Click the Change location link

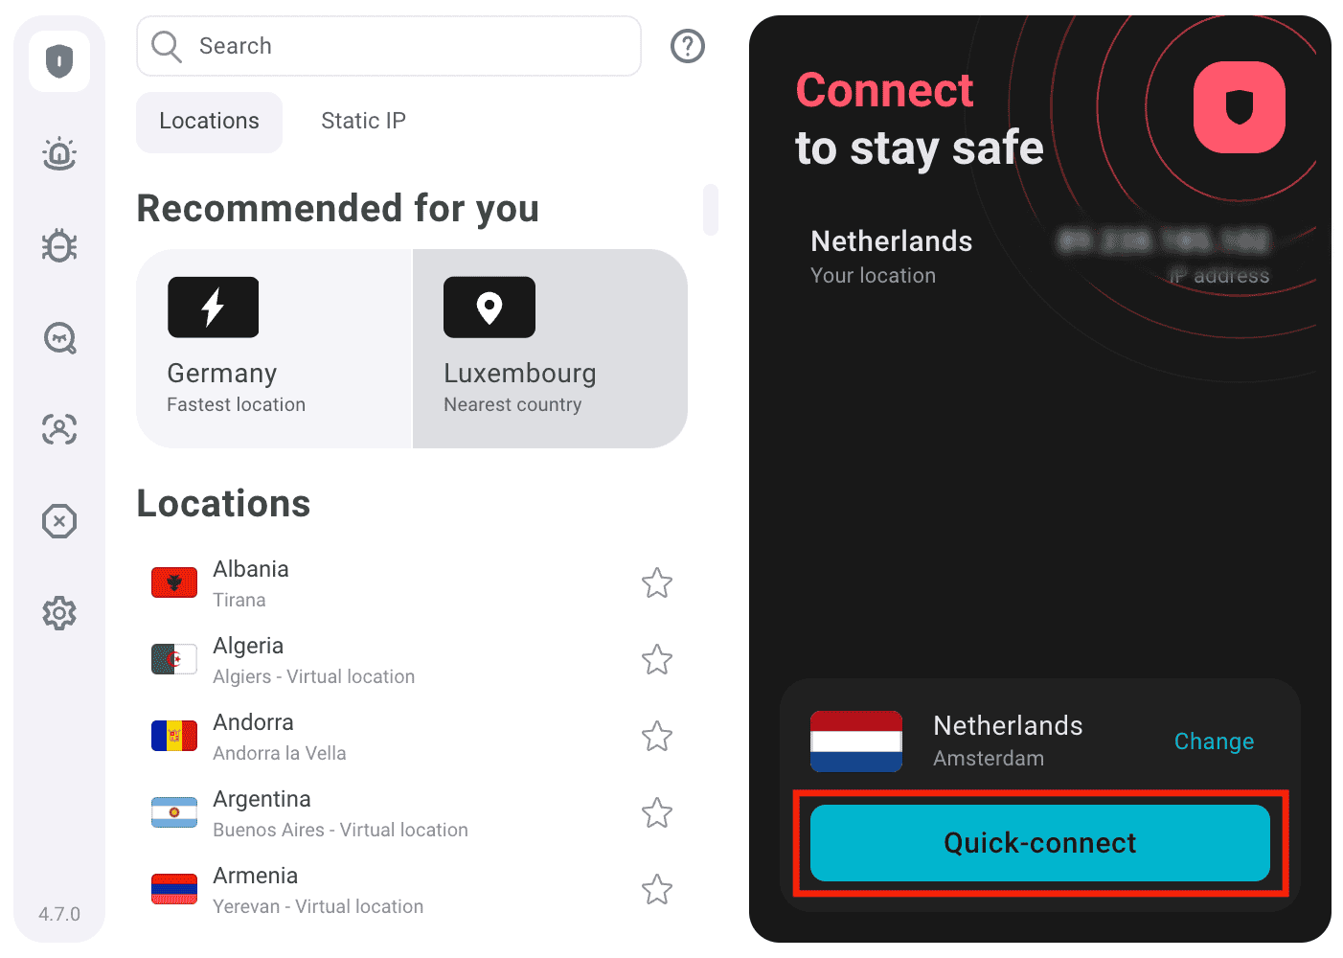pyautogui.click(x=1214, y=741)
